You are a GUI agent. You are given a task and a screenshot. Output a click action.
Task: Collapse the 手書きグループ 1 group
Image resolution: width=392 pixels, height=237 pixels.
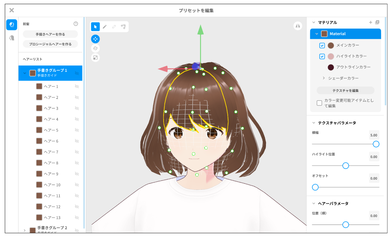[24, 73]
